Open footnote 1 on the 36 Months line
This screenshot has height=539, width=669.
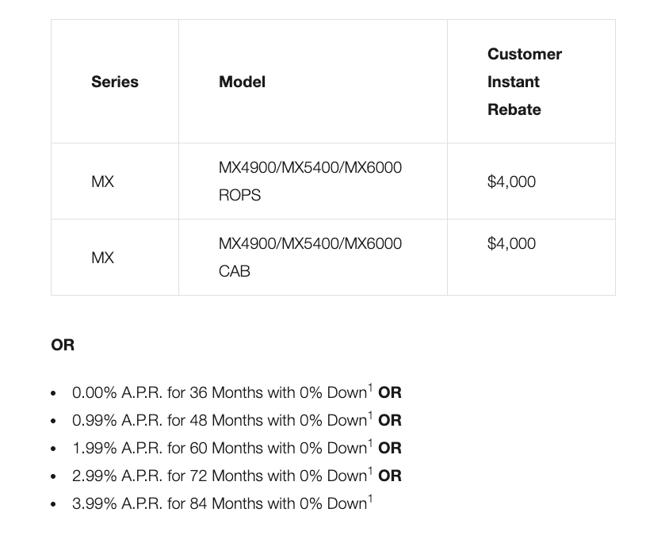point(370,388)
